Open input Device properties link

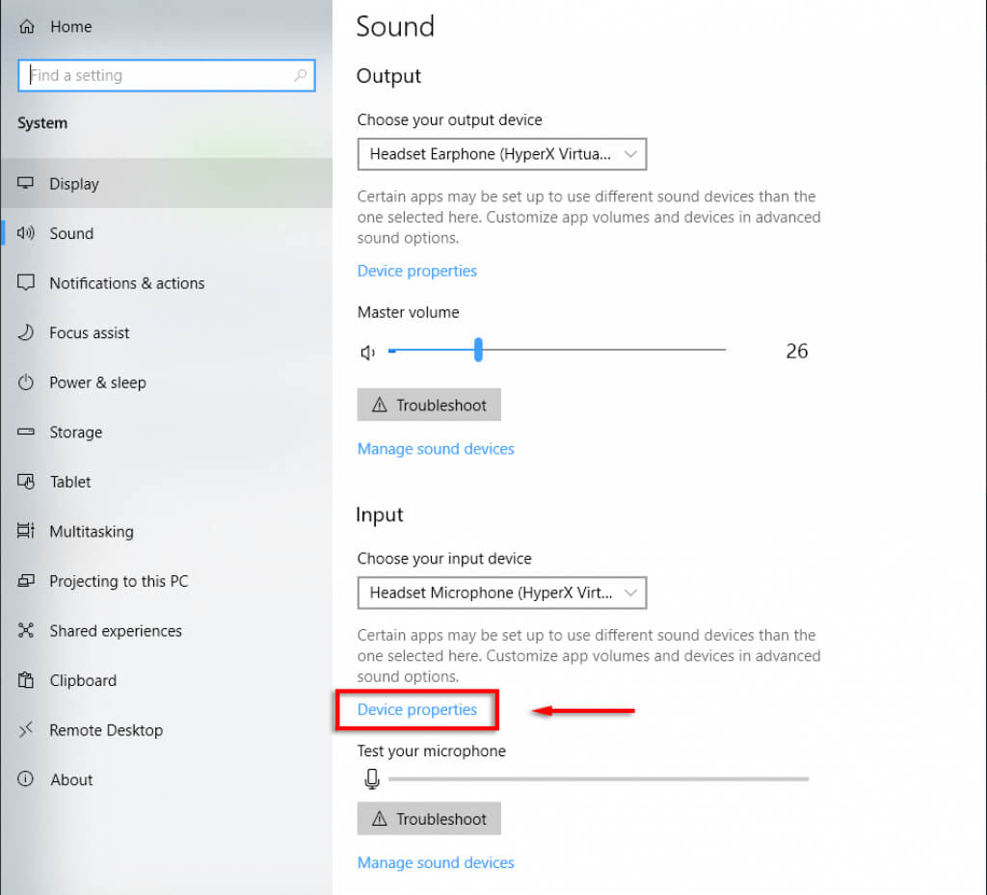tap(417, 710)
